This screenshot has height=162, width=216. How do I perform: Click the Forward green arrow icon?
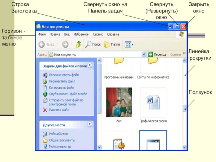65,44
